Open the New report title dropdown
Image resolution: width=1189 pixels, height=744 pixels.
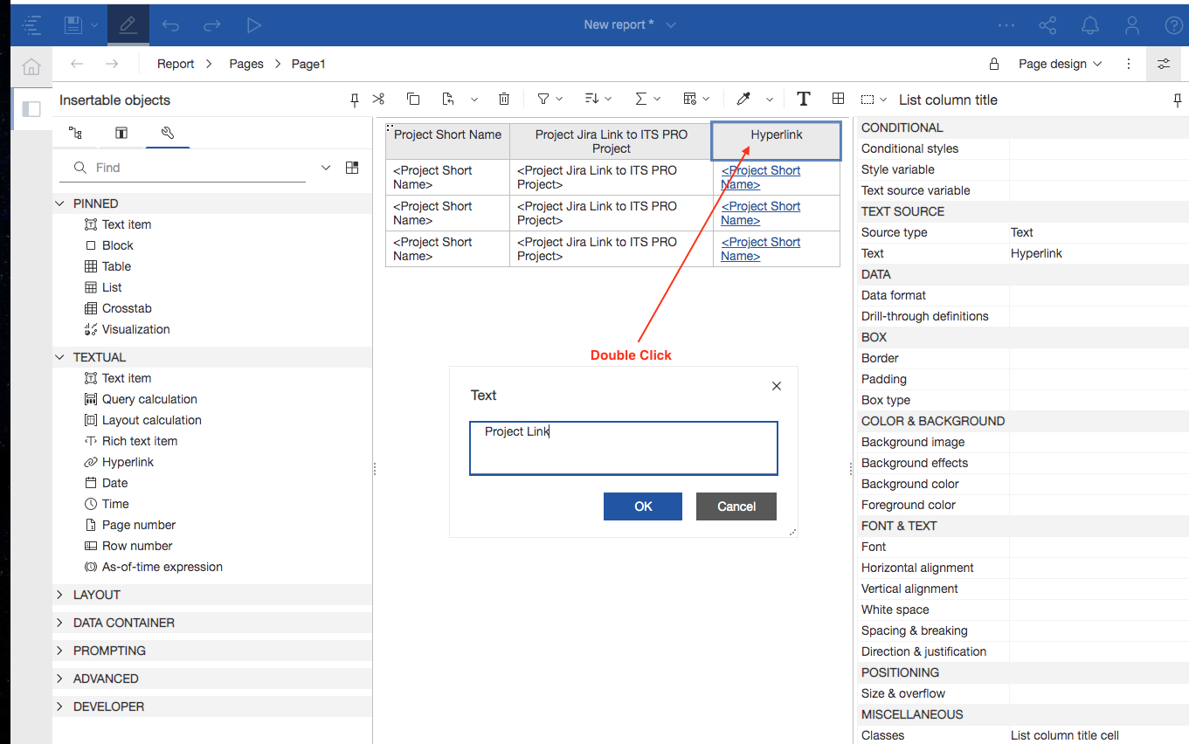pos(671,25)
